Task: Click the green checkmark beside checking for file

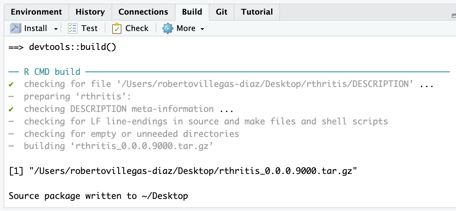Action: tap(11, 84)
